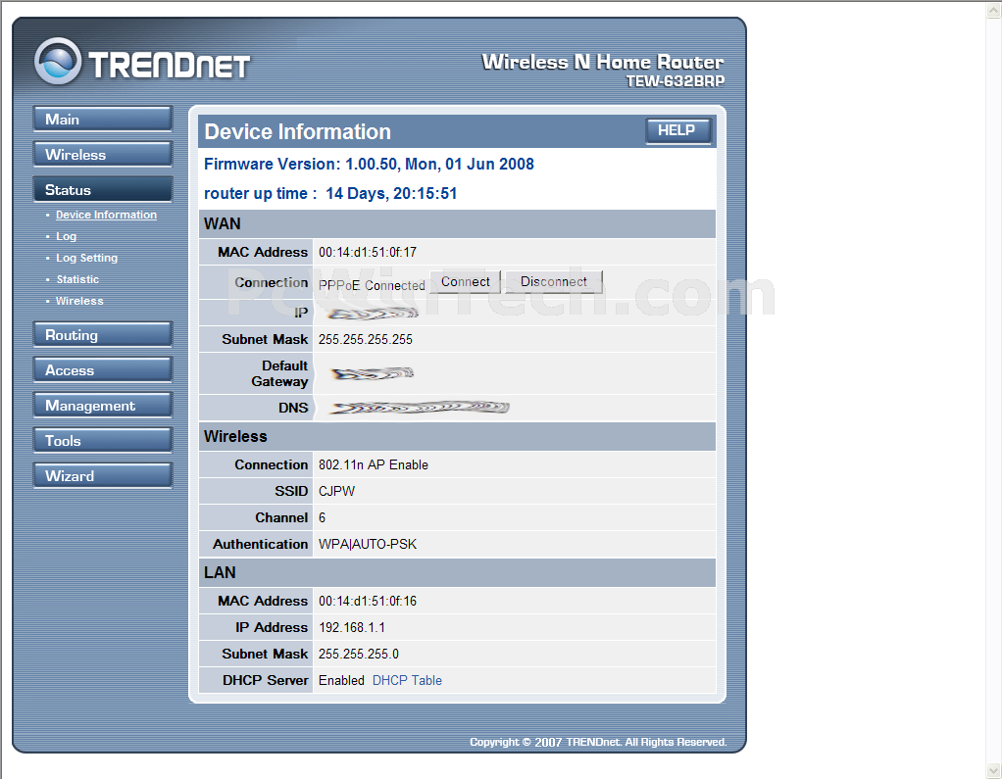Viewport: 1002px width, 779px height.
Task: Click the LAN section header
Action: 457,573
